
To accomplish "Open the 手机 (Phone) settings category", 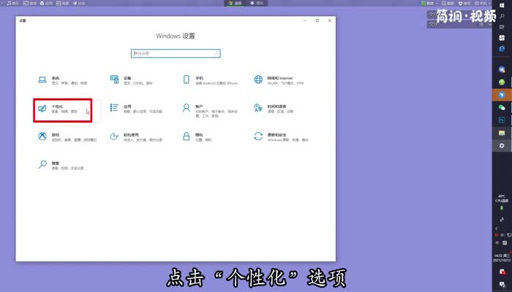I will tap(199, 80).
